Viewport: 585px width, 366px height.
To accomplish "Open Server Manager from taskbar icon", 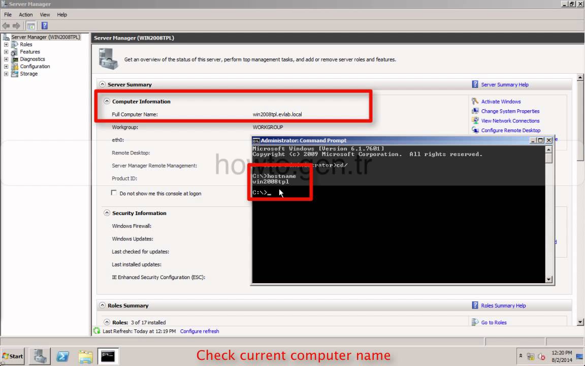I will click(x=40, y=356).
